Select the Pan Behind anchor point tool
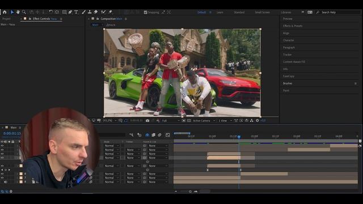The height and width of the screenshot is (204, 363). 57,12
